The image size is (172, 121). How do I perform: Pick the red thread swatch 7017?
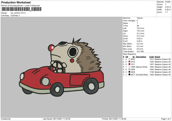(130, 64)
